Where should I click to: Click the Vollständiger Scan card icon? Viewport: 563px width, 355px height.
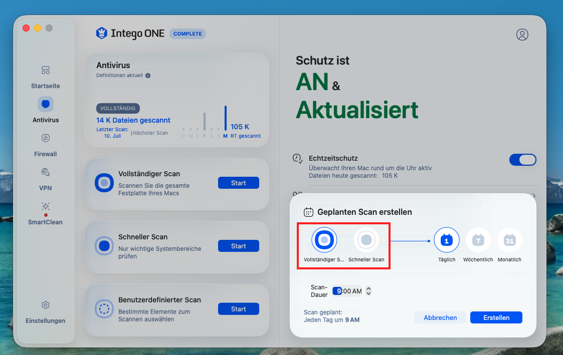(104, 183)
